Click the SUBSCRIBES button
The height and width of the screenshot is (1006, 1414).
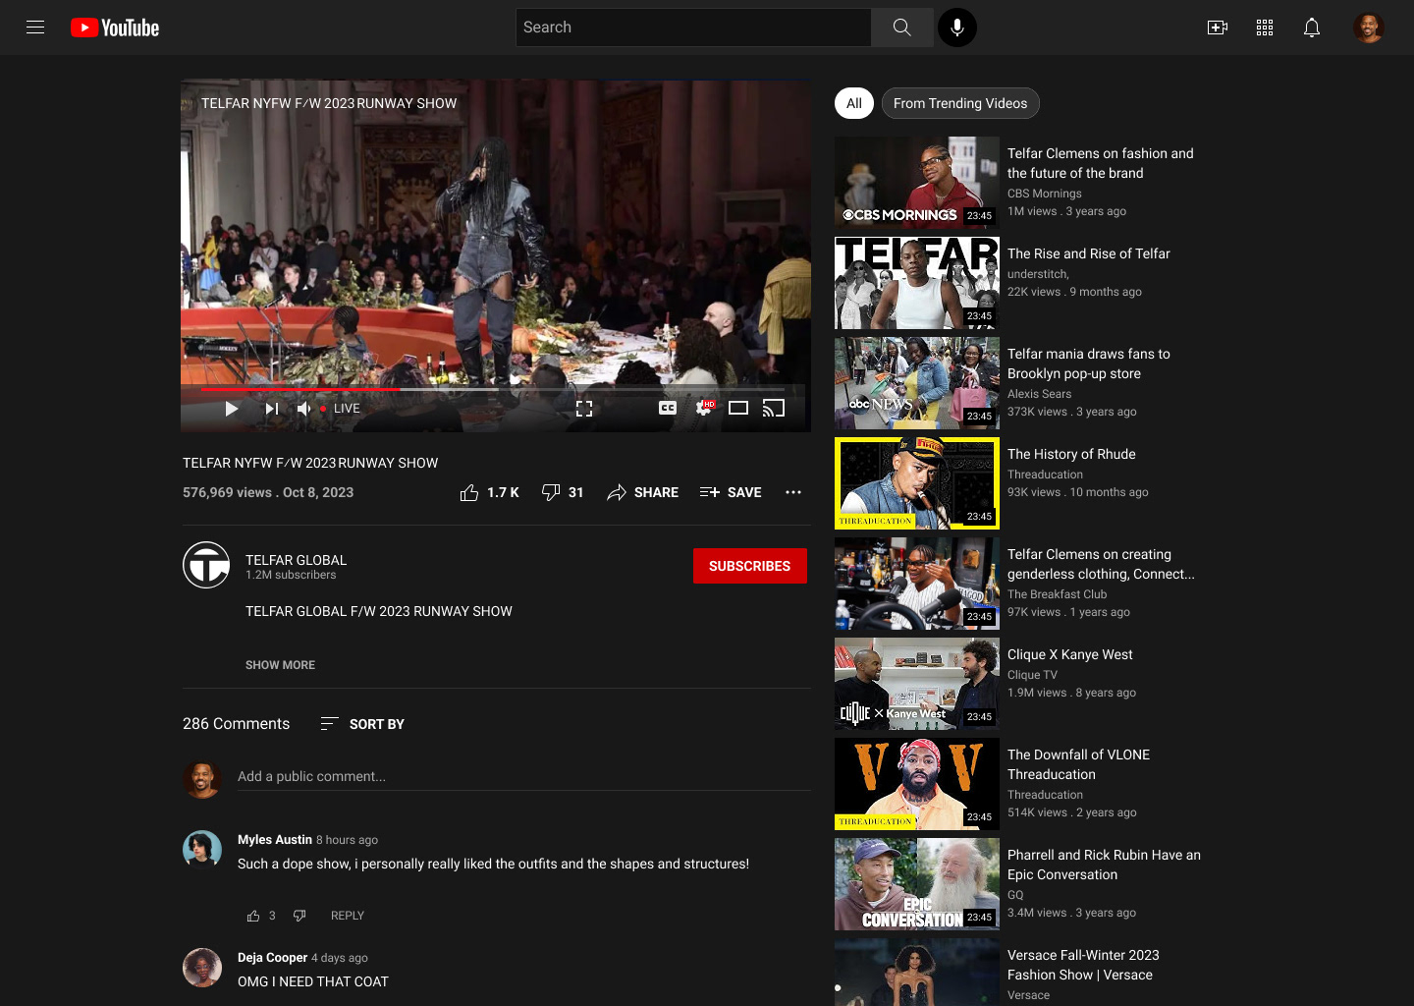(750, 566)
